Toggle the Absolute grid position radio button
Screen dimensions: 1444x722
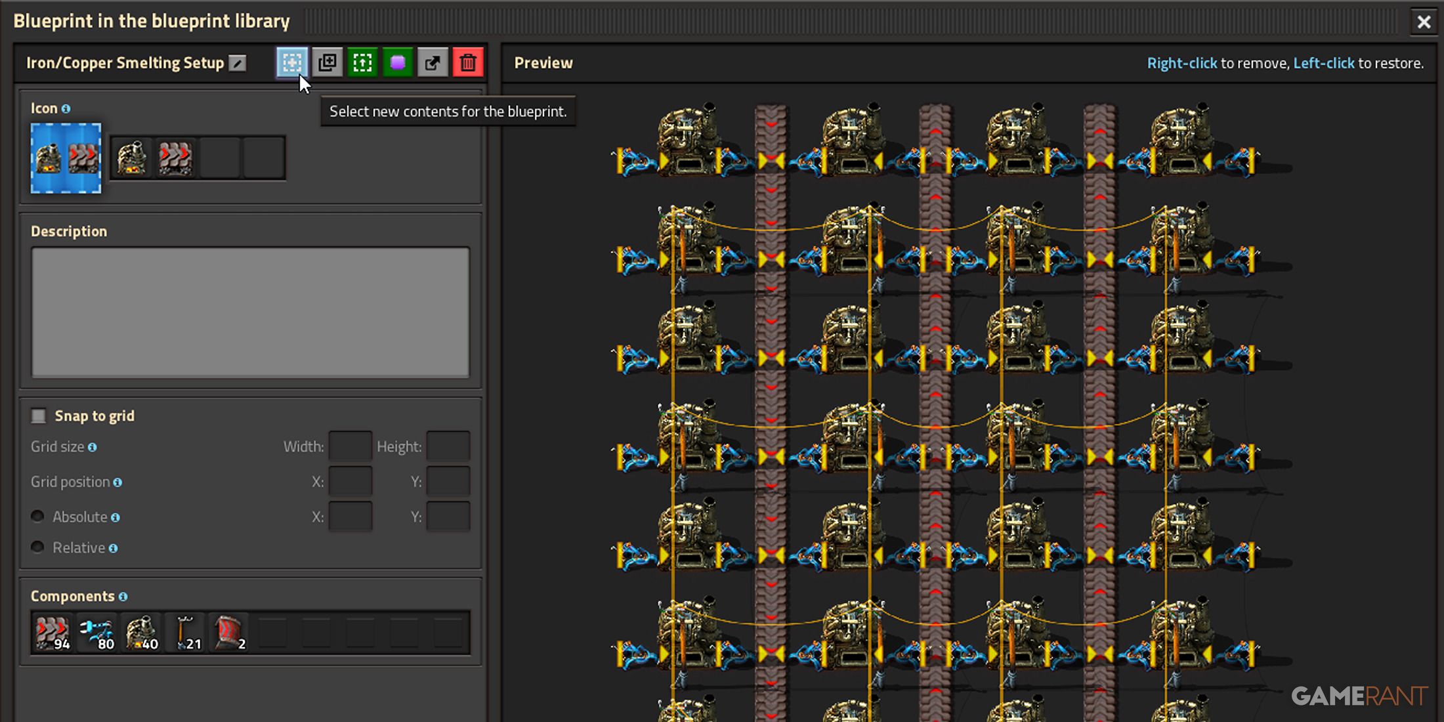38,516
